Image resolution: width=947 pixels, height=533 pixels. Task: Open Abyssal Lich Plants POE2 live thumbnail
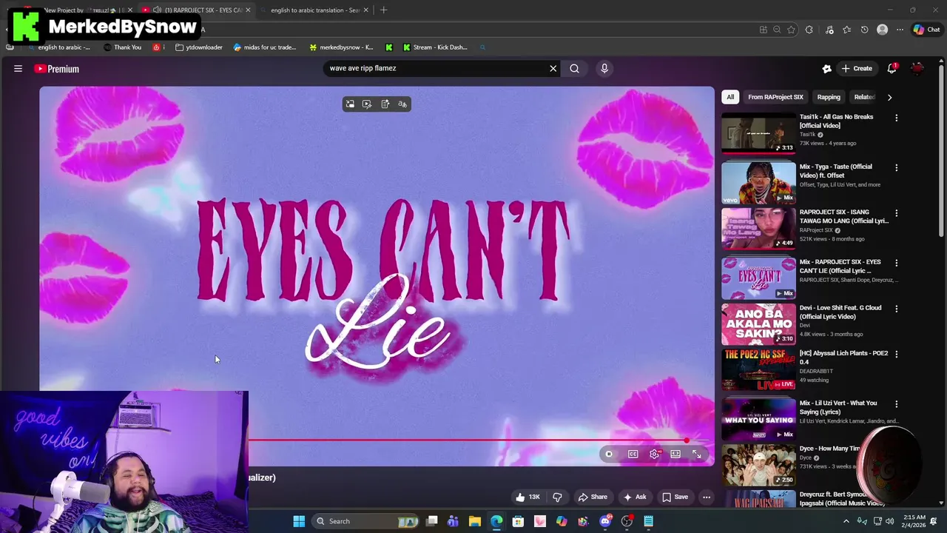click(758, 369)
